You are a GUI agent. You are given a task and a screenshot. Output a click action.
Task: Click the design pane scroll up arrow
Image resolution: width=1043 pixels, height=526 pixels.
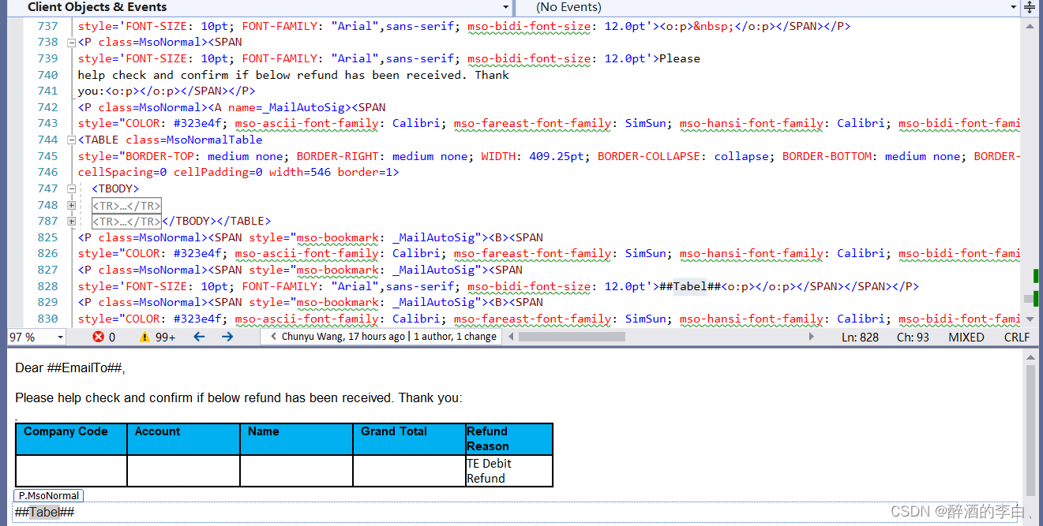coord(1030,357)
